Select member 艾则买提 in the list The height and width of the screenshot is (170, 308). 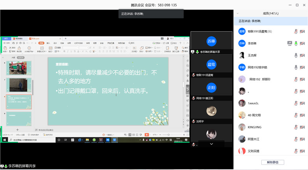coord(254,151)
